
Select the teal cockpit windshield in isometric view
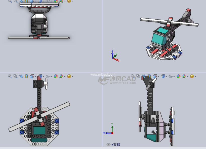pos(159,39)
